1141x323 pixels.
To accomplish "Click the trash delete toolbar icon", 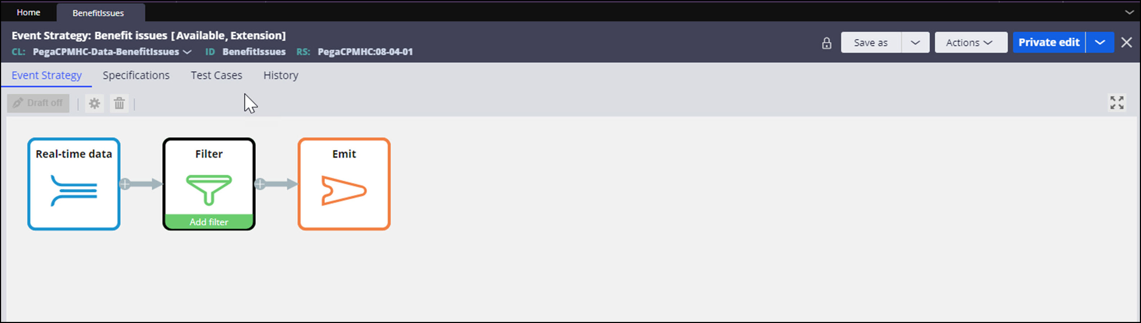I will tap(119, 103).
